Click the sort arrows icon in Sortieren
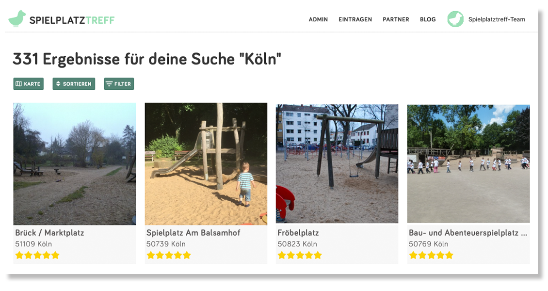 pos(58,84)
